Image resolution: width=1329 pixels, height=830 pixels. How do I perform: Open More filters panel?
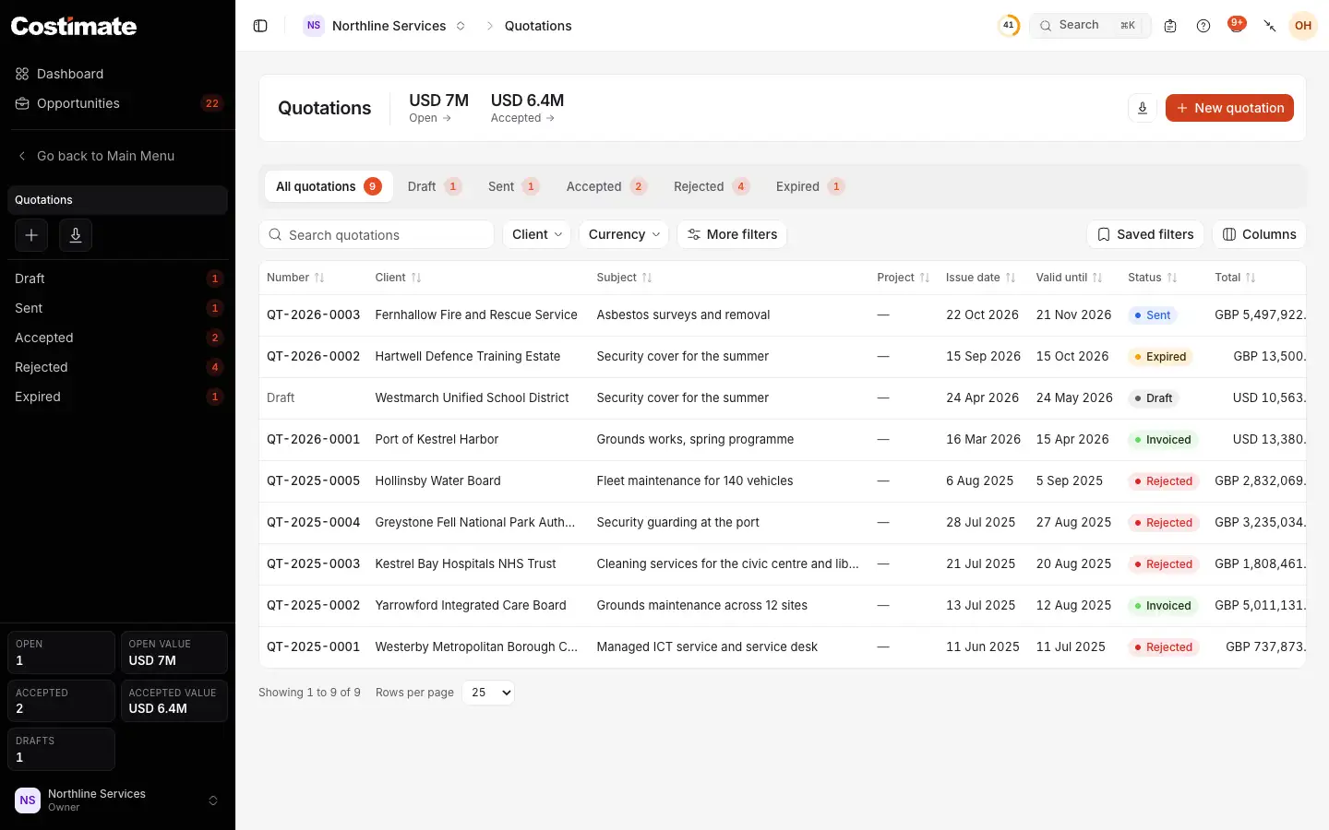(732, 234)
